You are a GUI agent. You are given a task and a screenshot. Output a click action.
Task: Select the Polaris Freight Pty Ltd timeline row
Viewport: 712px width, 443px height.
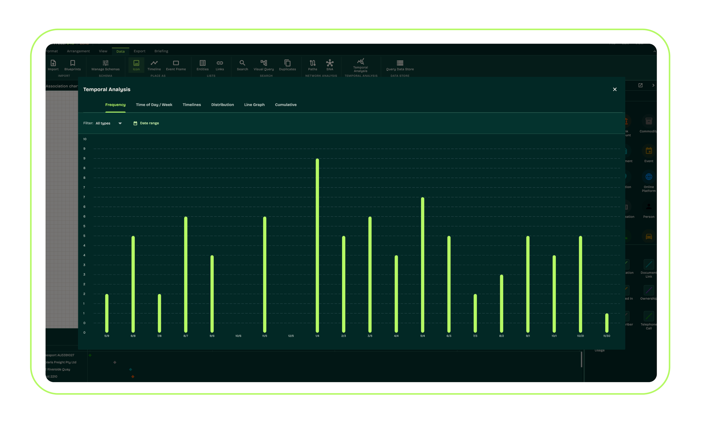61,362
